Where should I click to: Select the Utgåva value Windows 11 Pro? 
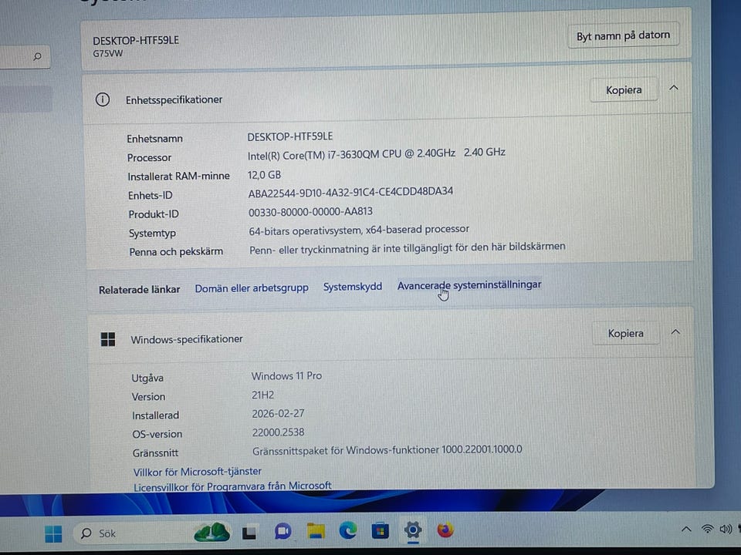click(286, 375)
